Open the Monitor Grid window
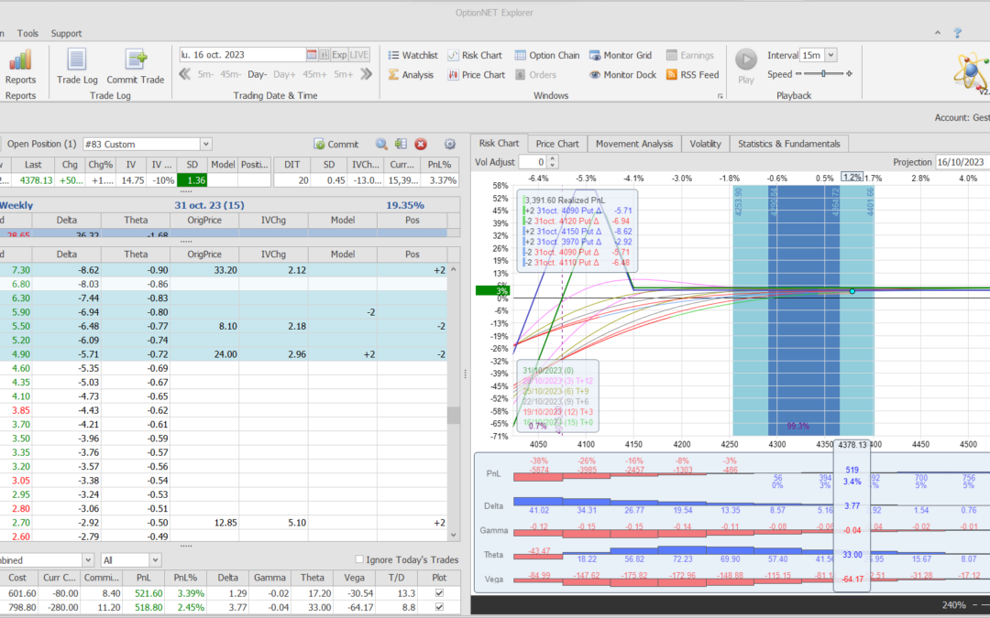The height and width of the screenshot is (618, 990). click(x=621, y=55)
